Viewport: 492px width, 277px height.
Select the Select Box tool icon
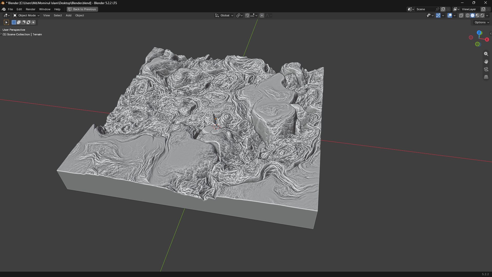(x=6, y=22)
